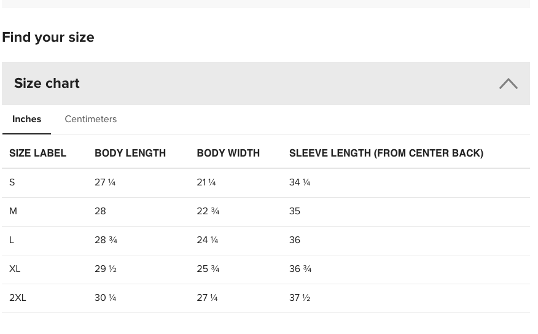Click the body width value 22 ¾

[208, 211]
